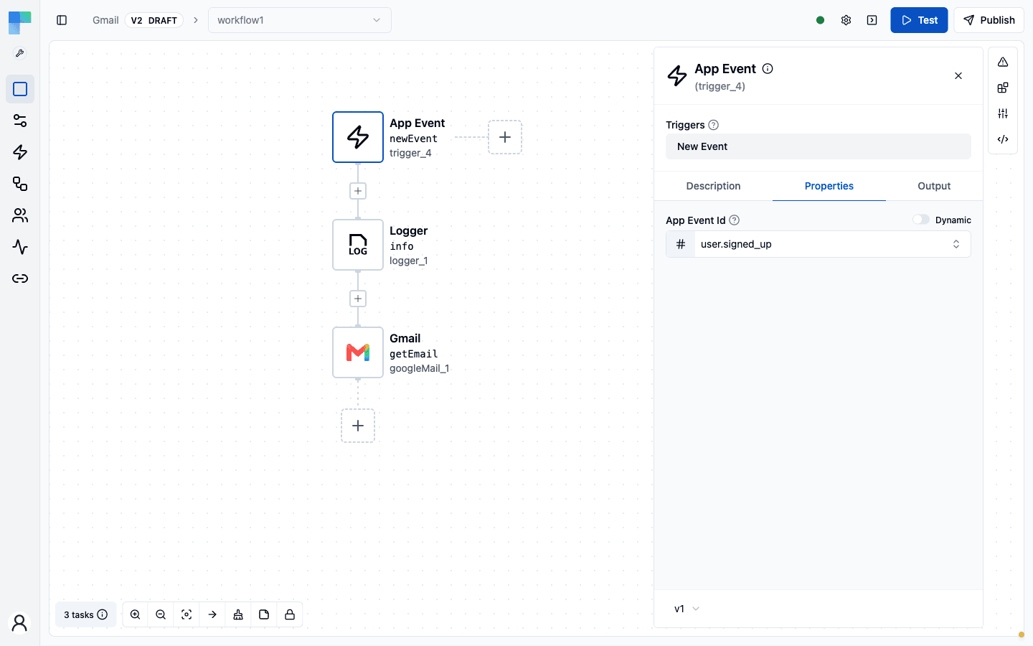Click the zoom in magnifier icon
The width and height of the screenshot is (1033, 646).
(x=135, y=614)
